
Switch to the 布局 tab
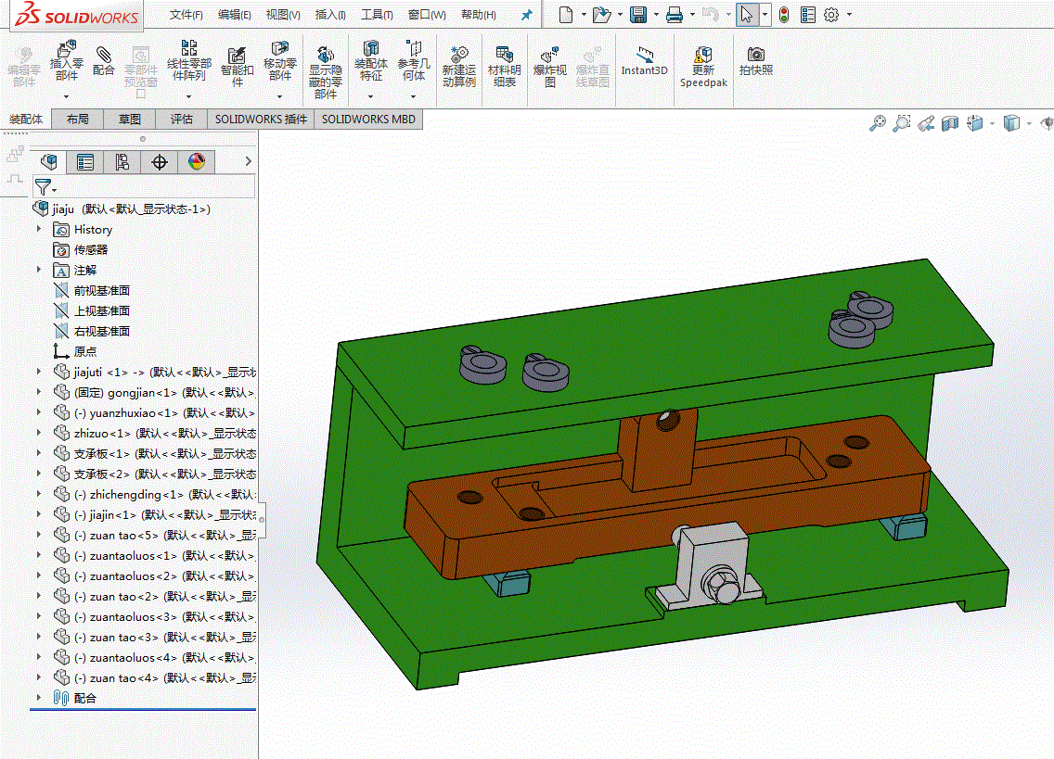tap(78, 119)
